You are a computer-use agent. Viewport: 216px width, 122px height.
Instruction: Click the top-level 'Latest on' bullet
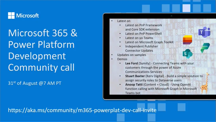[x=124, y=21]
